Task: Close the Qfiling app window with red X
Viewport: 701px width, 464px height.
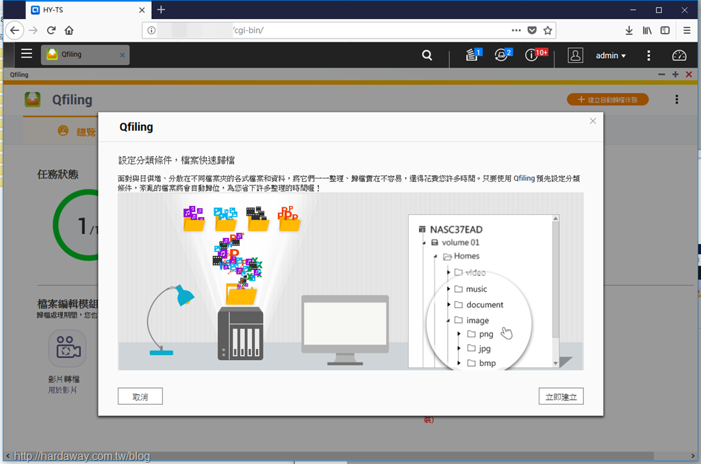Action: [x=689, y=75]
